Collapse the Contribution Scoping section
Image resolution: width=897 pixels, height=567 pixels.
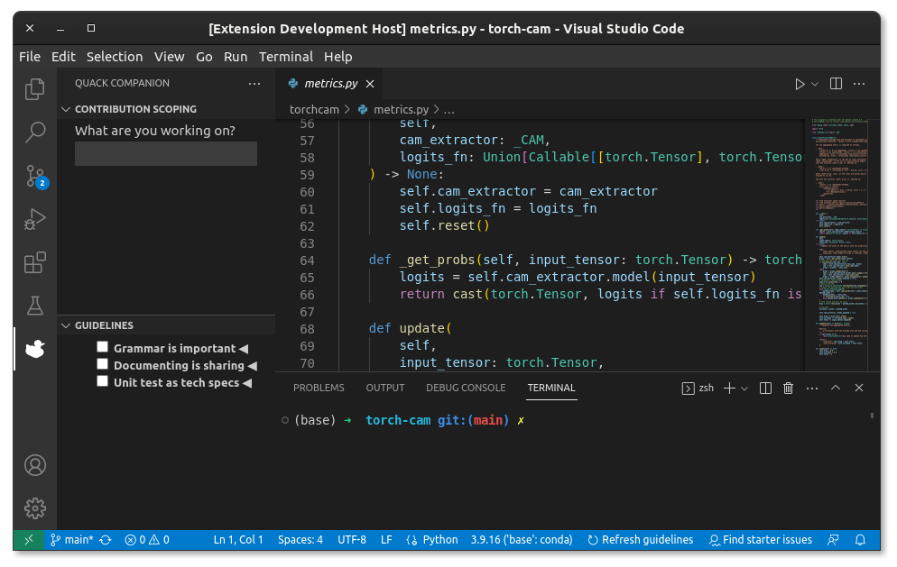pyautogui.click(x=66, y=109)
